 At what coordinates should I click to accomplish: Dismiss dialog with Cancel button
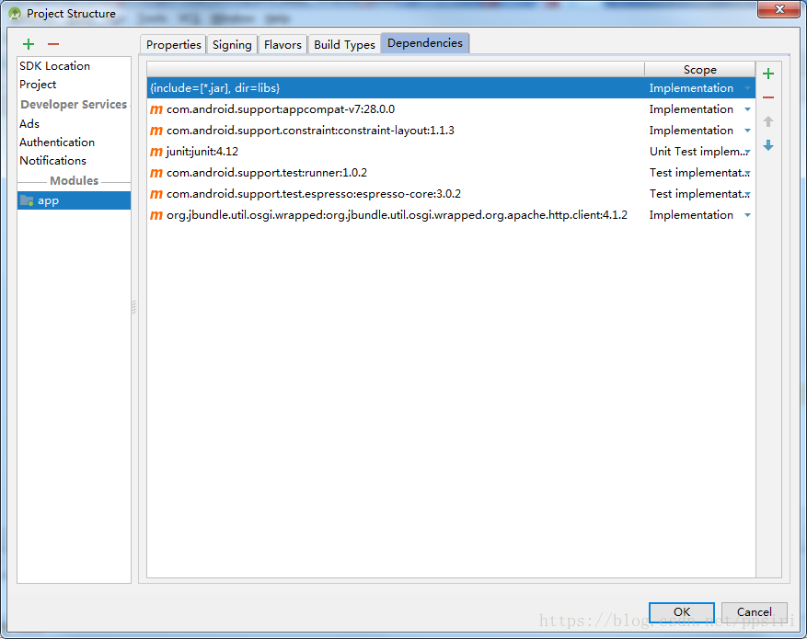(x=754, y=611)
